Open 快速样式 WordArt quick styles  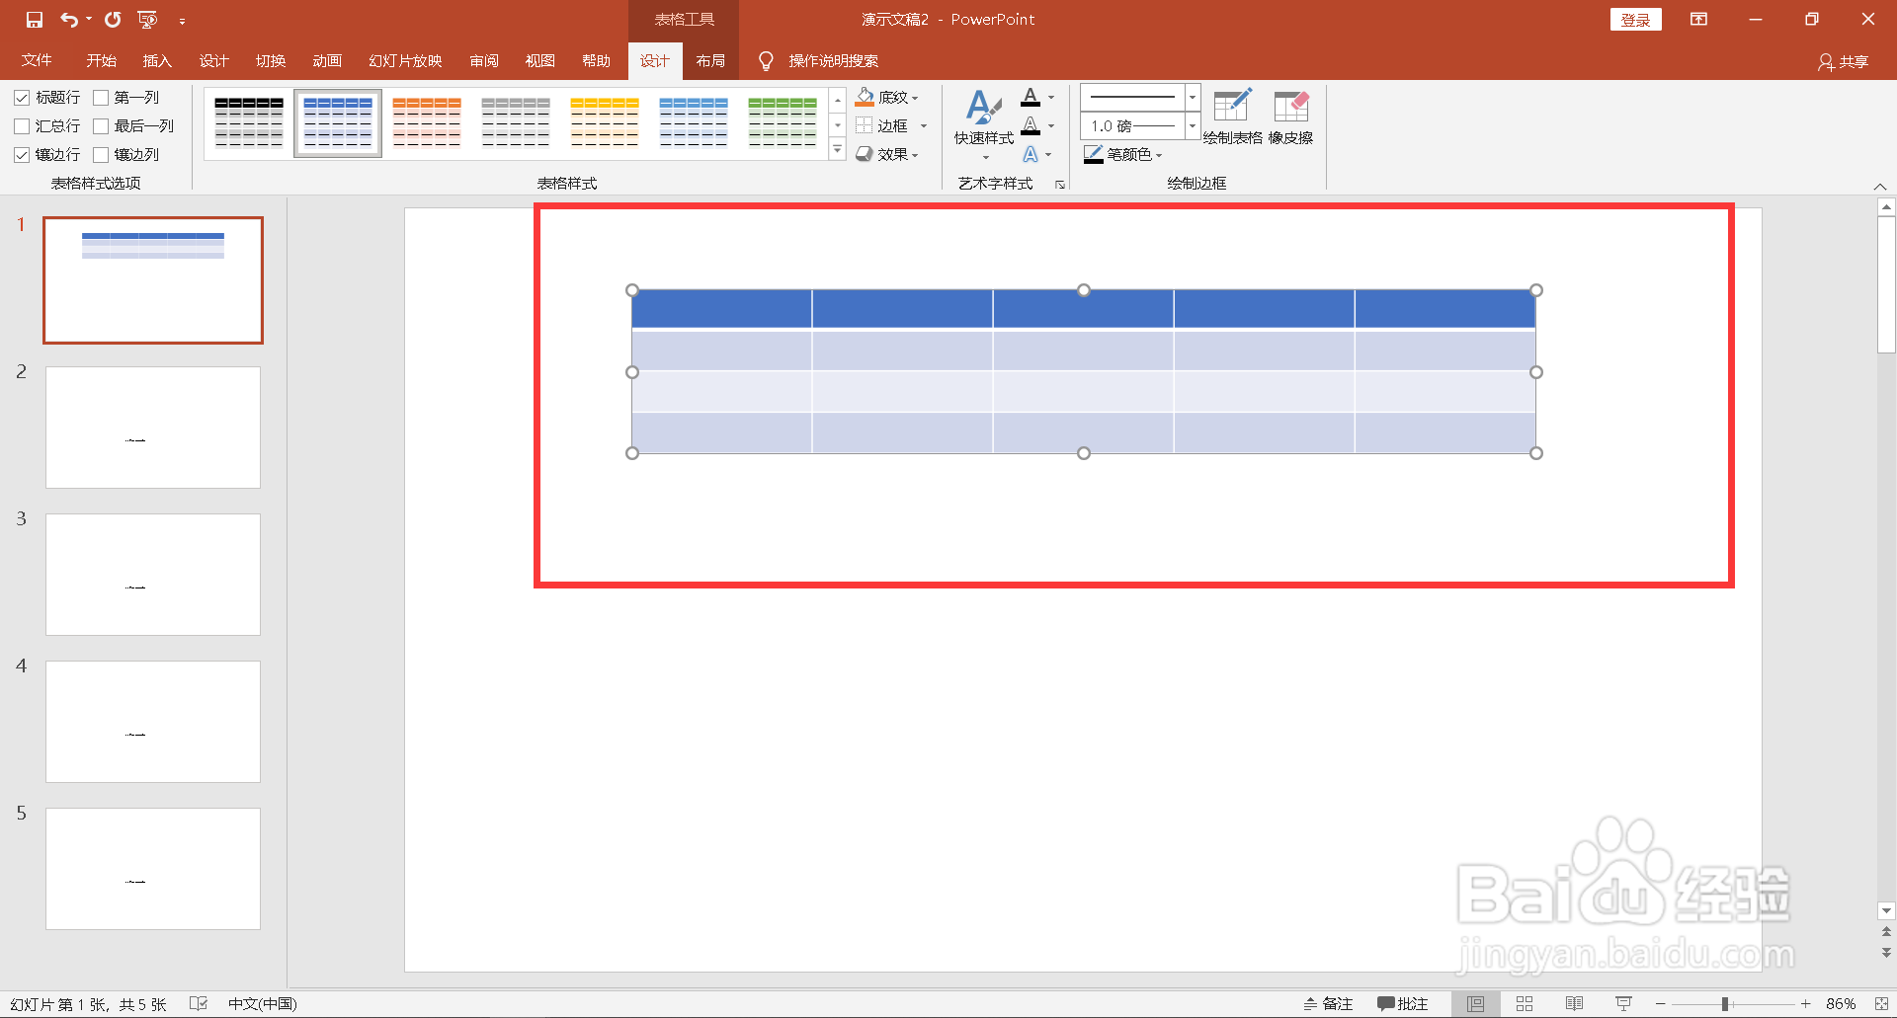click(984, 125)
